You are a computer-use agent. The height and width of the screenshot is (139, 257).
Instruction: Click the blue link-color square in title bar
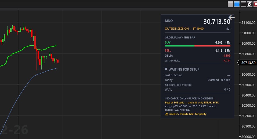tap(237, 4)
